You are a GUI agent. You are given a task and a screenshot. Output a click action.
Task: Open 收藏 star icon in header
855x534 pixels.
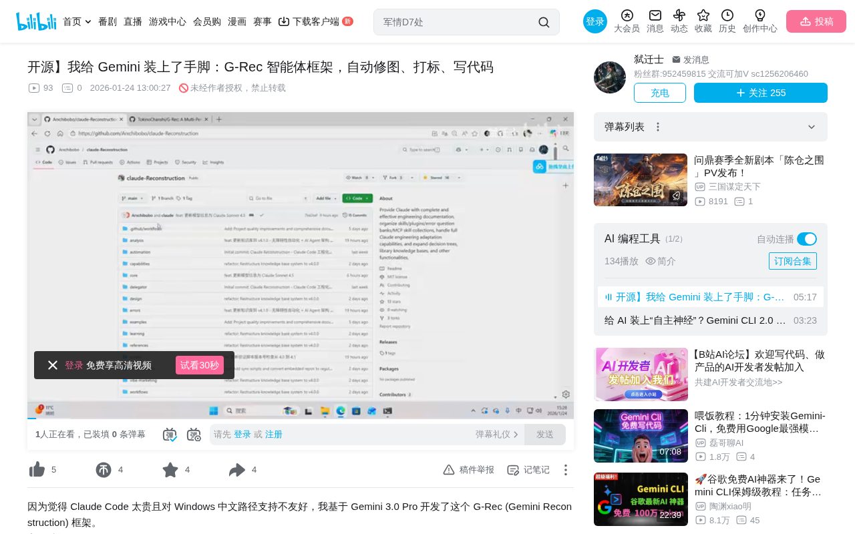(x=703, y=21)
